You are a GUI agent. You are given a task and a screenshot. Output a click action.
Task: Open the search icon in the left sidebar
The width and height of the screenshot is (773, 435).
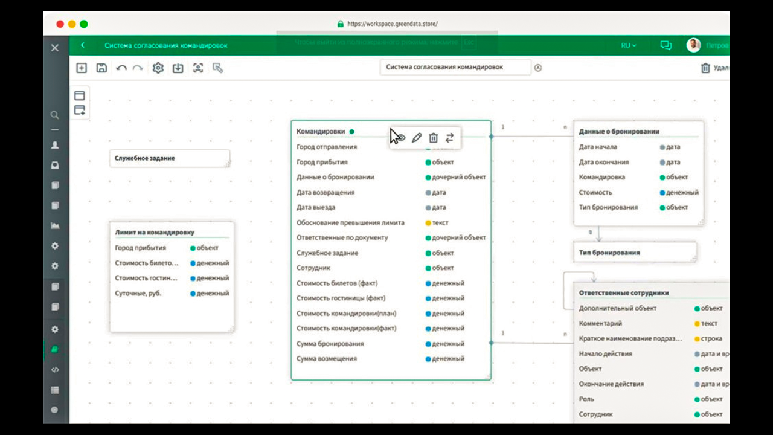(x=54, y=115)
